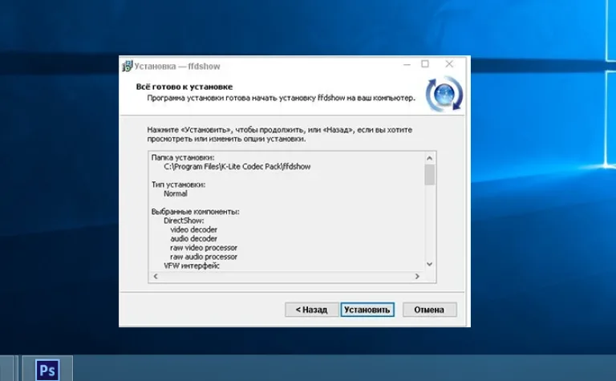616x381 pixels.
Task: Click the left arrow of the horizontal scrollbar
Action: 156,277
